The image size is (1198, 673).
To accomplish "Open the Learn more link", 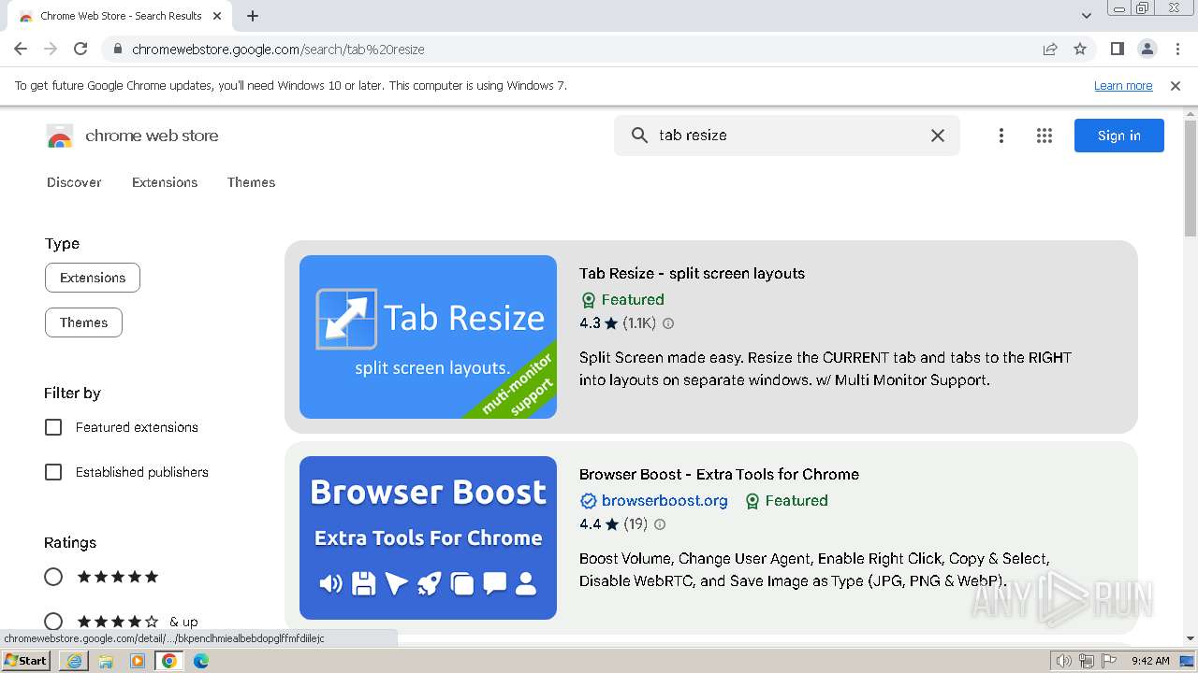I will point(1123,85).
